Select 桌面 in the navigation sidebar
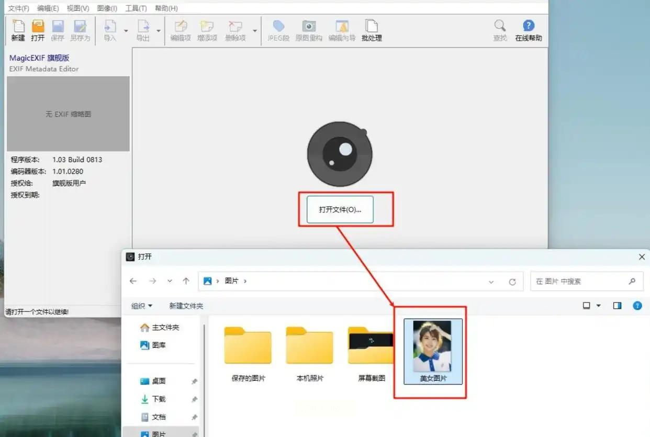 coord(159,381)
